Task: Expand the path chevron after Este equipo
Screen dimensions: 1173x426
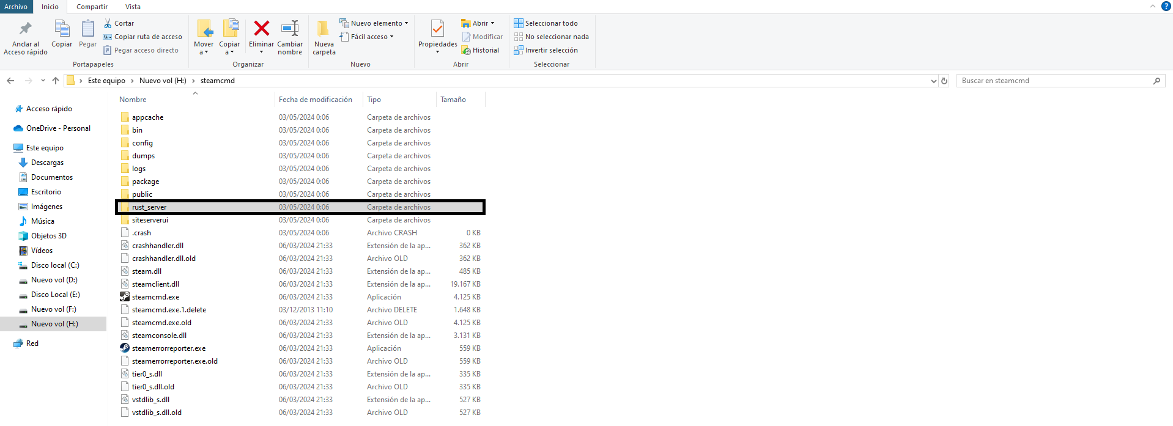Action: coord(132,81)
